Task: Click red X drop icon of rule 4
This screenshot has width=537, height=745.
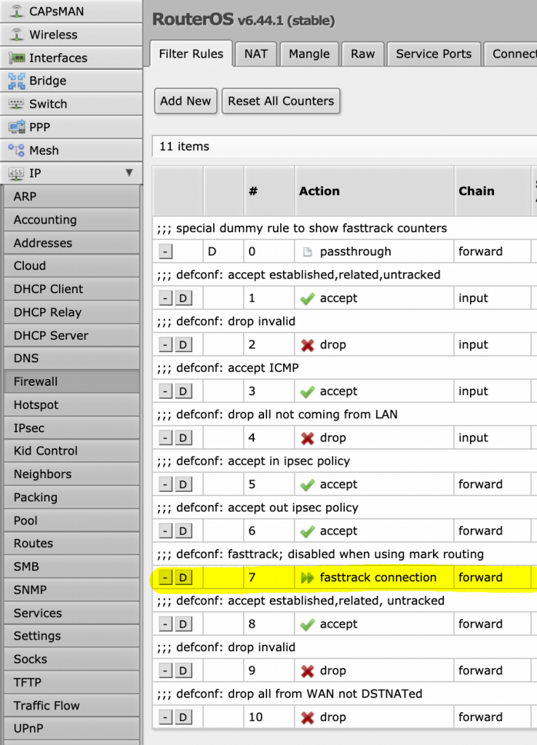Action: [308, 438]
